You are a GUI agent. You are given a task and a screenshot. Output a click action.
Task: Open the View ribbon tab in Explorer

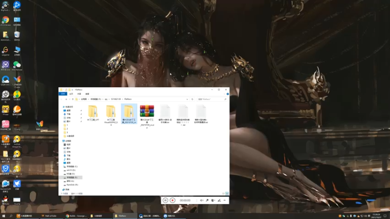click(x=87, y=94)
